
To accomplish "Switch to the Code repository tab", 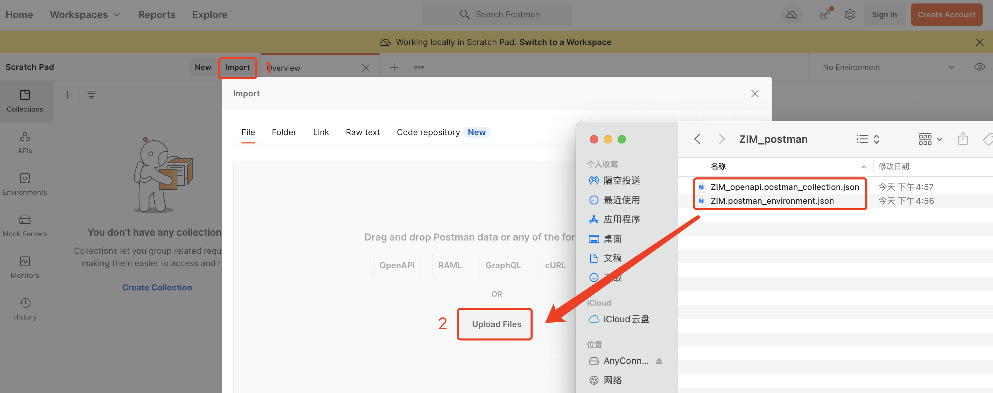I will 443,132.
